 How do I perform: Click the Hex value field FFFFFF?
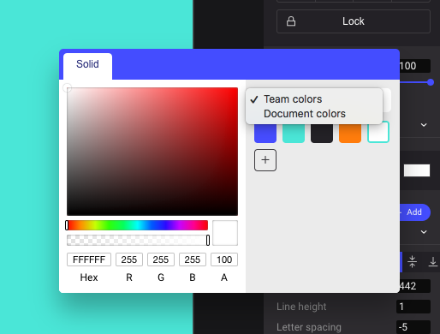point(89,259)
